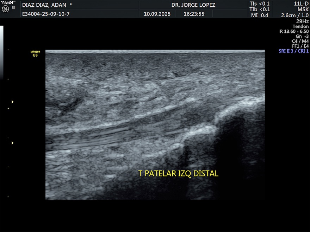
Task: Click the DR. JORGE LOPEZ field
Action: coord(193,5)
